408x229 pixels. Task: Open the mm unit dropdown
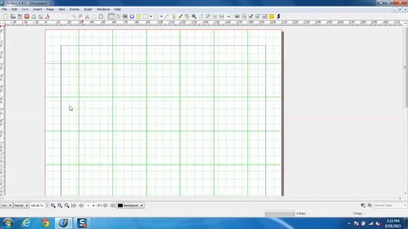pyautogui.click(x=6, y=205)
